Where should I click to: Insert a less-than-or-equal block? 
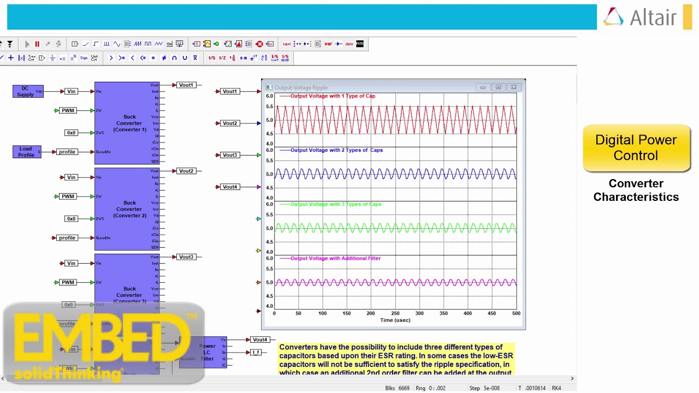click(143, 58)
